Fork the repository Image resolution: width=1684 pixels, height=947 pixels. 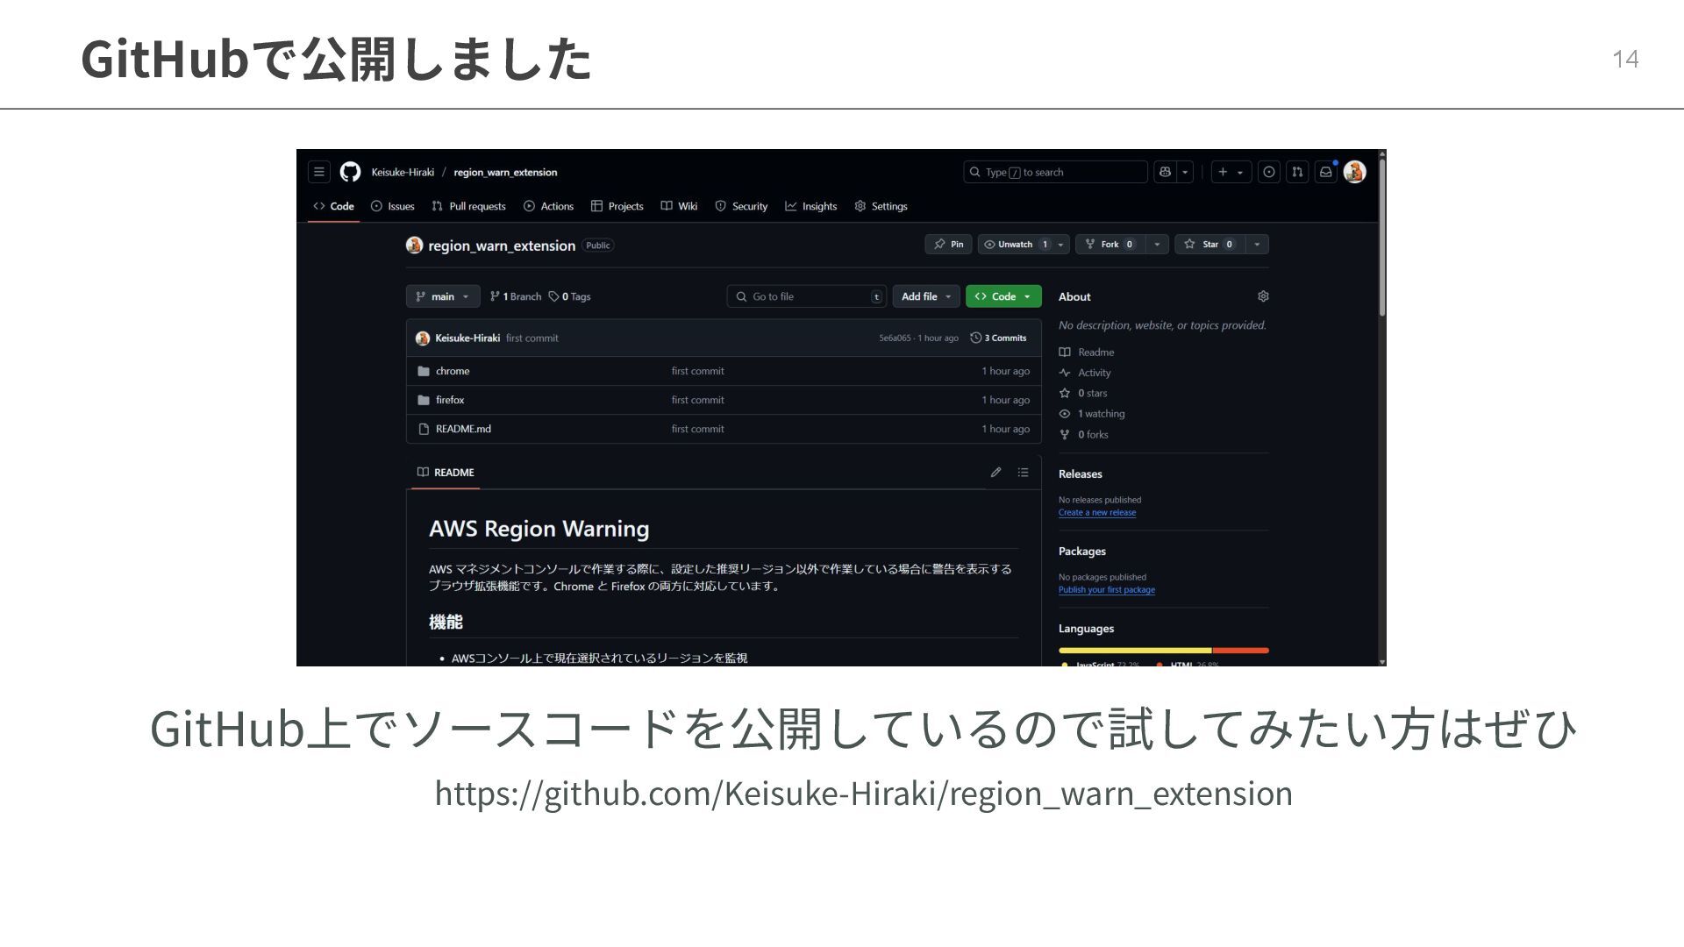tap(1110, 244)
